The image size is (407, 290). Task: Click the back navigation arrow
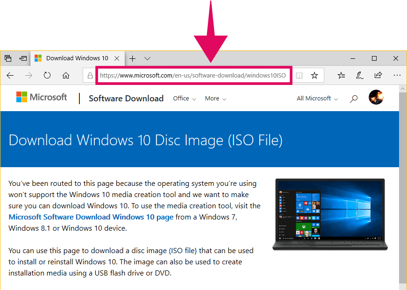click(10, 75)
